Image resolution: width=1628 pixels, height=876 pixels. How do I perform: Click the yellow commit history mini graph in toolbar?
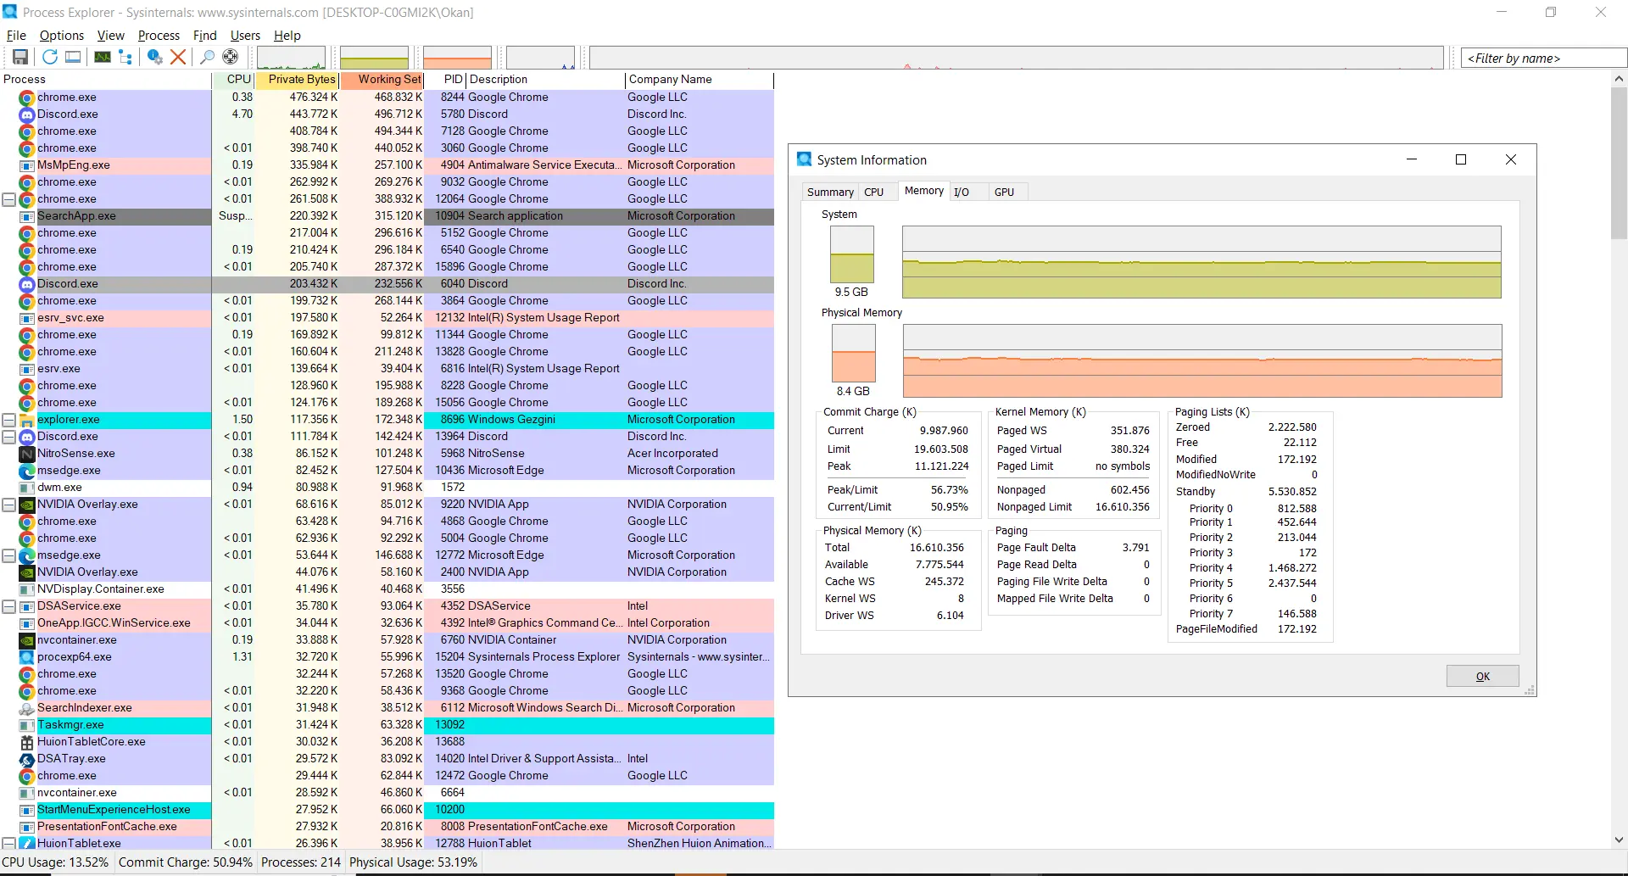[x=374, y=58]
